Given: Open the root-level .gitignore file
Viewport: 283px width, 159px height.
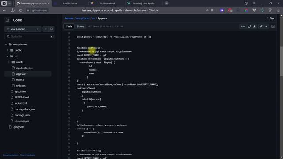Looking at the screenshot, I should 19,127.
